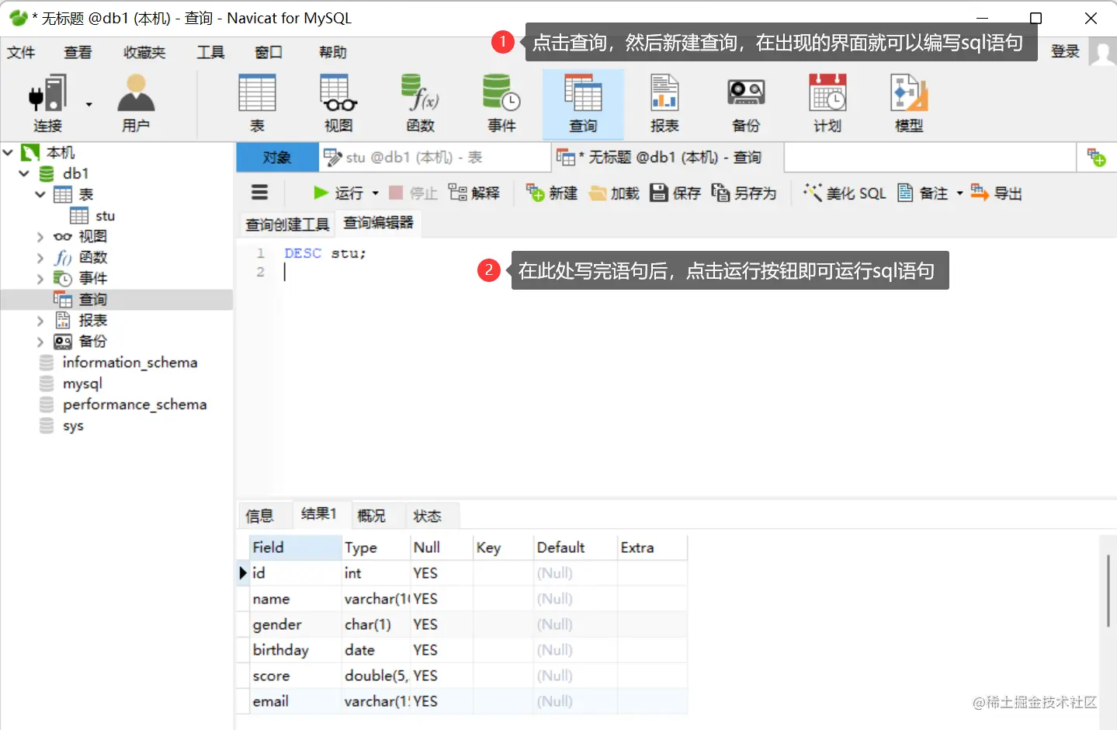Click the hamburger menu icon in query toolbar
Image resolution: width=1117 pixels, height=730 pixels.
coord(260,193)
